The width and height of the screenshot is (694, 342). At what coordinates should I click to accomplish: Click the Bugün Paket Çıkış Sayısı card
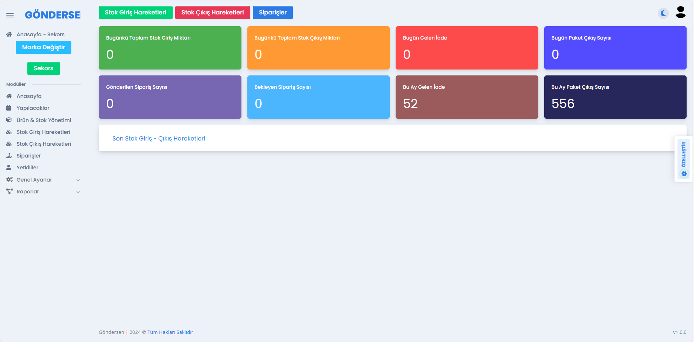tap(615, 48)
